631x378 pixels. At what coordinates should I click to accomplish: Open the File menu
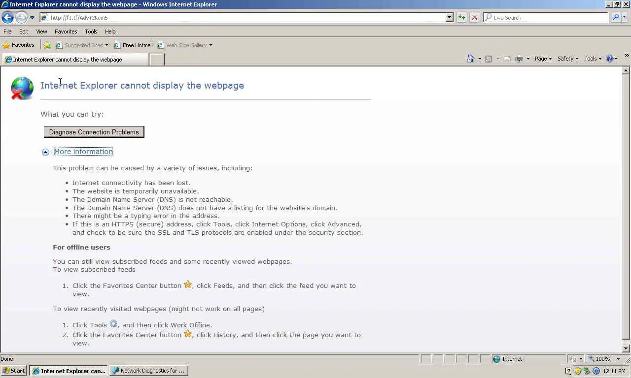tap(7, 31)
